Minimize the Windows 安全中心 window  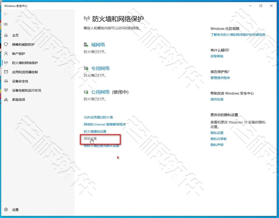point(250,6)
